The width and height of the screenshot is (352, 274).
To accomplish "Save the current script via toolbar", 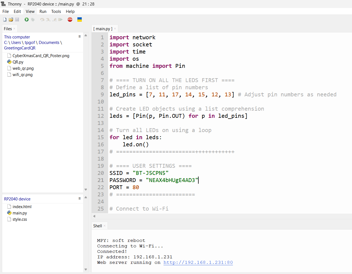I will [x=17, y=19].
